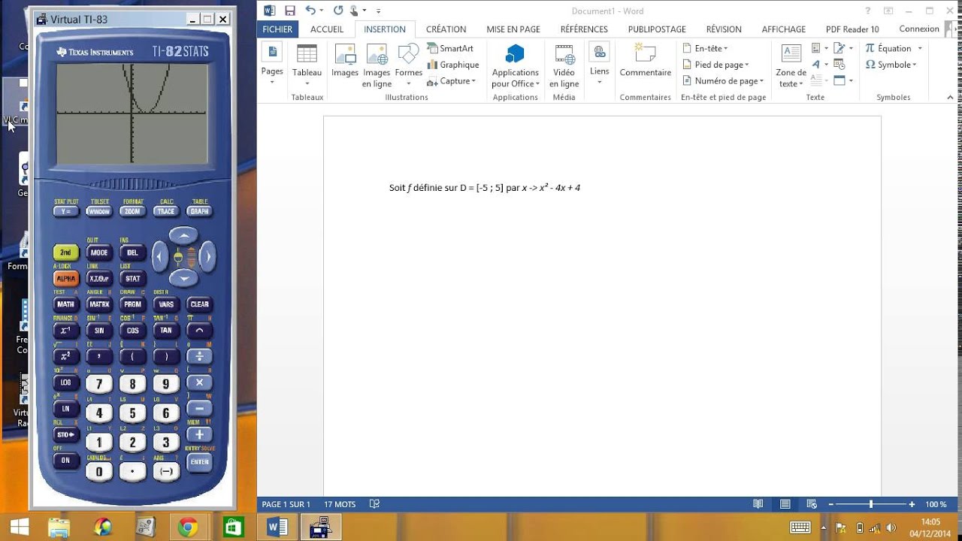962x541 pixels.
Task: Insert a SmartArt graphic
Action: tap(450, 48)
